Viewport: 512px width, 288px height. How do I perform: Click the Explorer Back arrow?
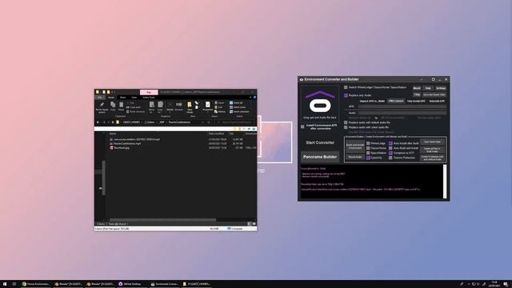point(98,122)
